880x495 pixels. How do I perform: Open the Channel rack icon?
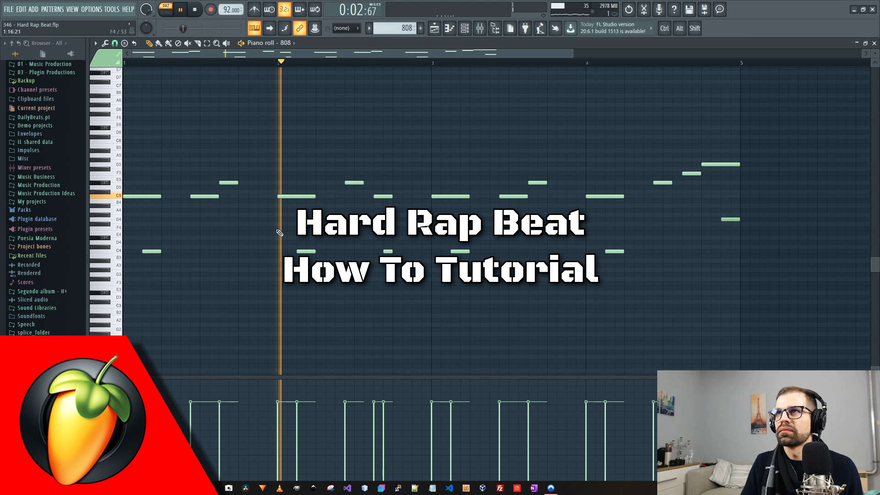tap(464, 28)
